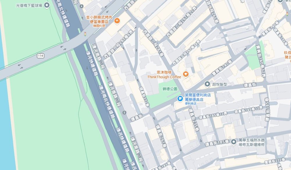
Task: Click the 西園路二段281巷6弄 lane label
Action: pos(118,44)
